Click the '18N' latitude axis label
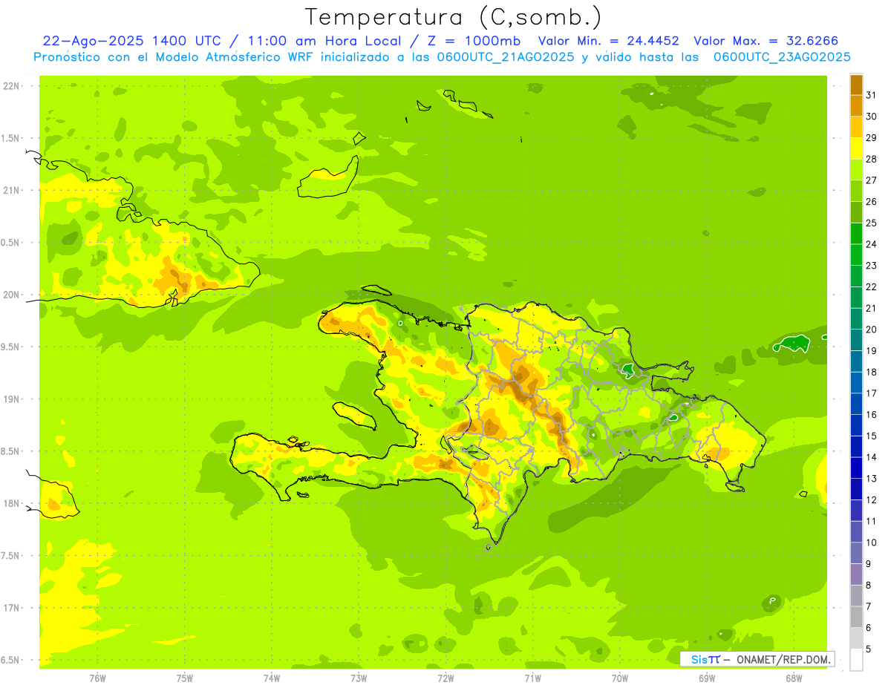Image resolution: width=891 pixels, height=688 pixels. click(x=11, y=503)
